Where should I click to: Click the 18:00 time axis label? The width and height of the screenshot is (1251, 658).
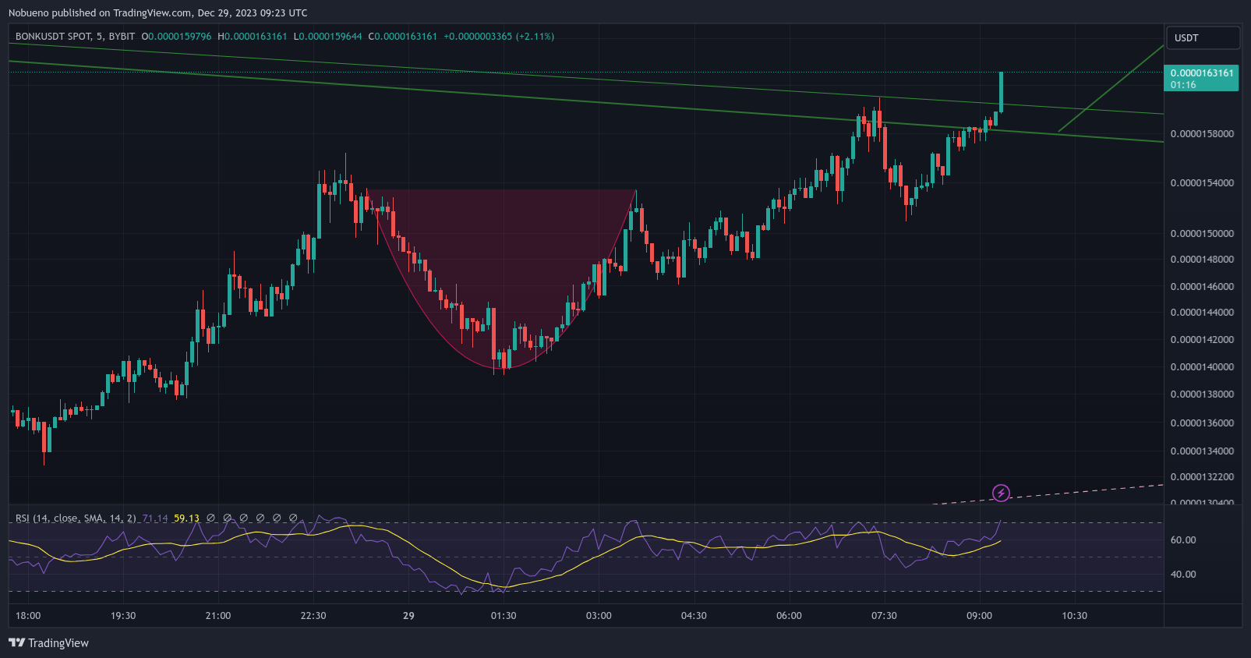28,616
